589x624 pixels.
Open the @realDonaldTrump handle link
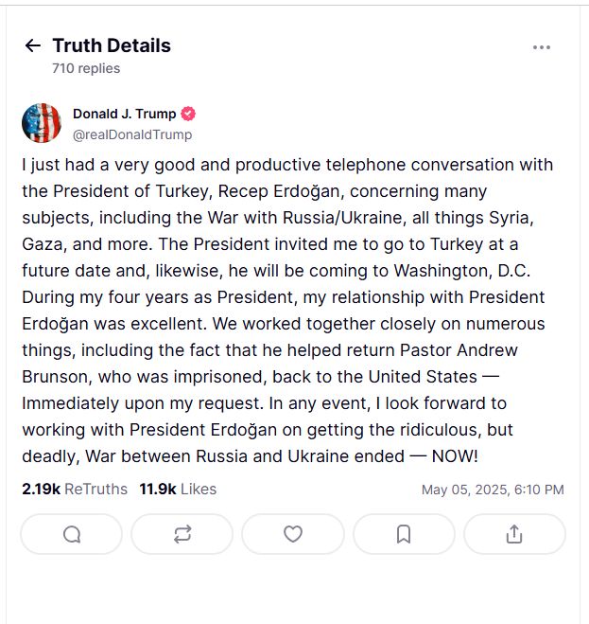[x=132, y=134]
